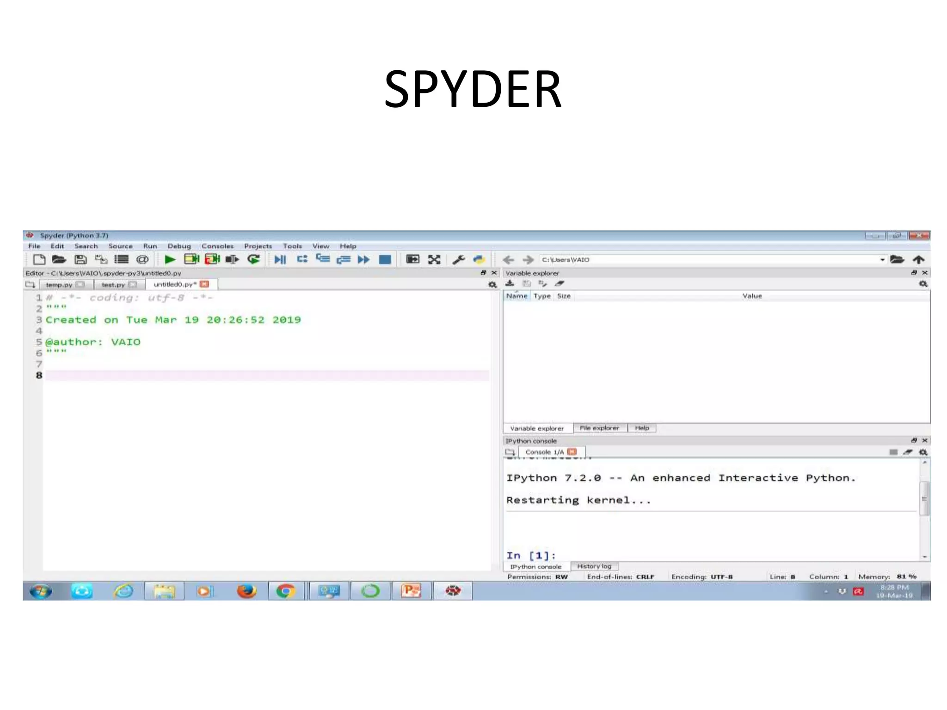This screenshot has height=710, width=947.
Task: Open Chrome from the Windows taskbar
Action: click(285, 591)
